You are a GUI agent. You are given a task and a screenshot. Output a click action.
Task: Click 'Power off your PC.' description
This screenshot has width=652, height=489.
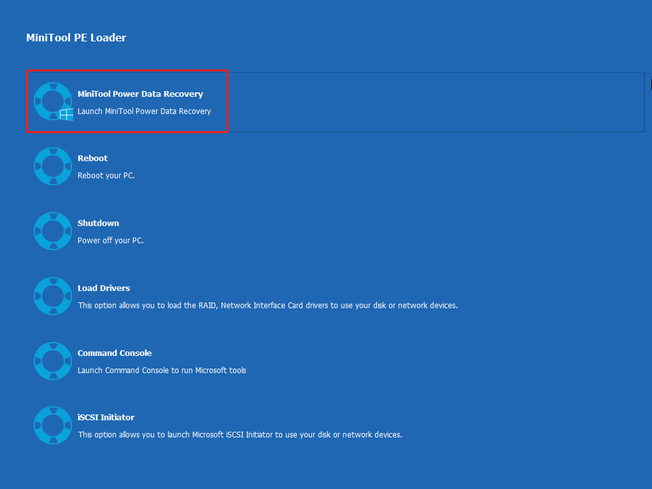click(x=111, y=240)
